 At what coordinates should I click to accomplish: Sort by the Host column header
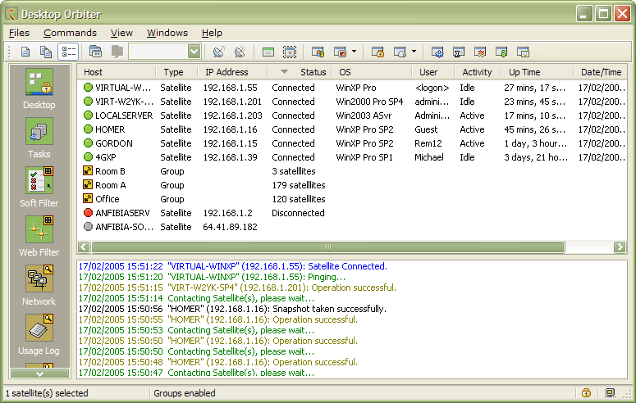click(117, 72)
